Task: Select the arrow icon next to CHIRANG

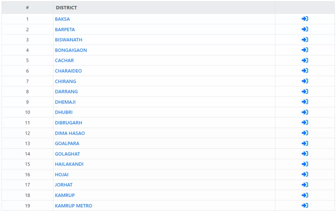Action: pos(305,81)
